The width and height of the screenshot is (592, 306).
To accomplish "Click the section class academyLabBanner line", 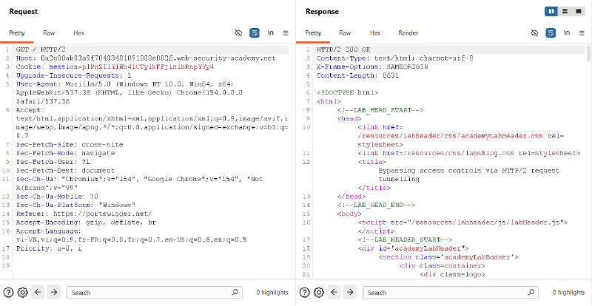I will (x=448, y=257).
